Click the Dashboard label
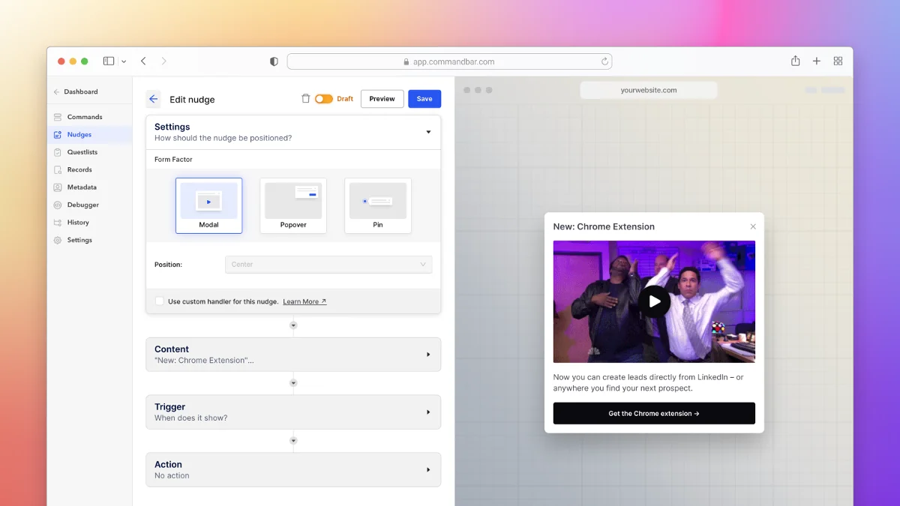 (x=81, y=91)
